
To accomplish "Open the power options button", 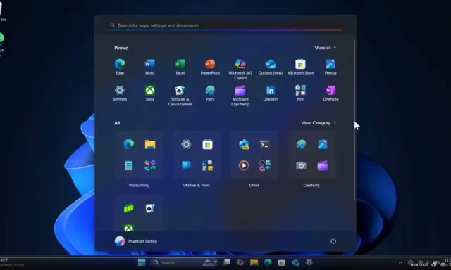I will [x=333, y=241].
